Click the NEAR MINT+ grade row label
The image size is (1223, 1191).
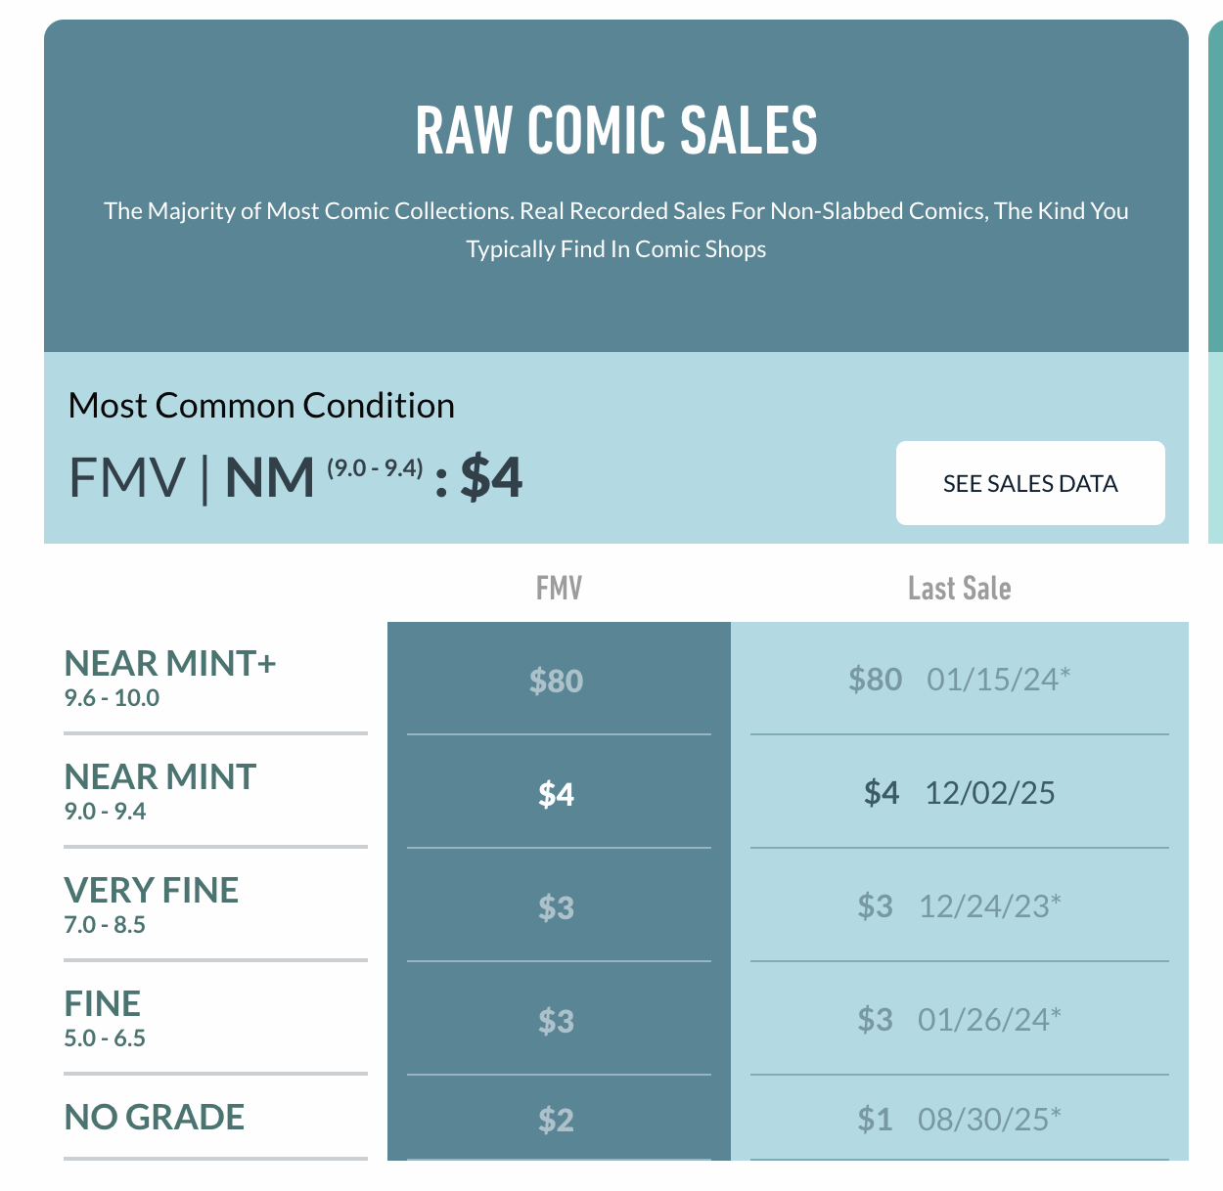pos(170,665)
